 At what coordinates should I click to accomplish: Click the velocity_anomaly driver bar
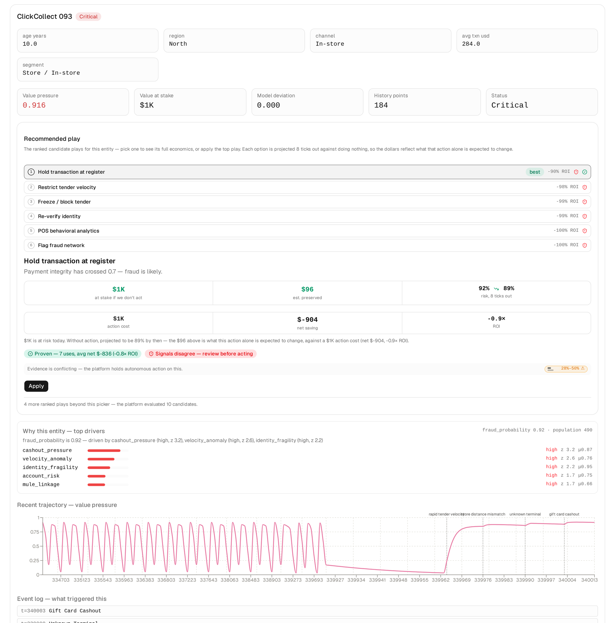tap(108, 459)
